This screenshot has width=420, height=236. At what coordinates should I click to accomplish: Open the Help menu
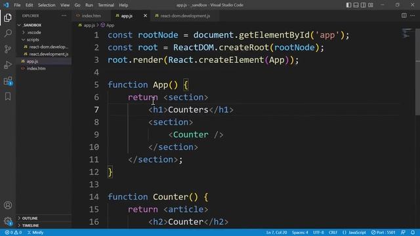pos(123,5)
